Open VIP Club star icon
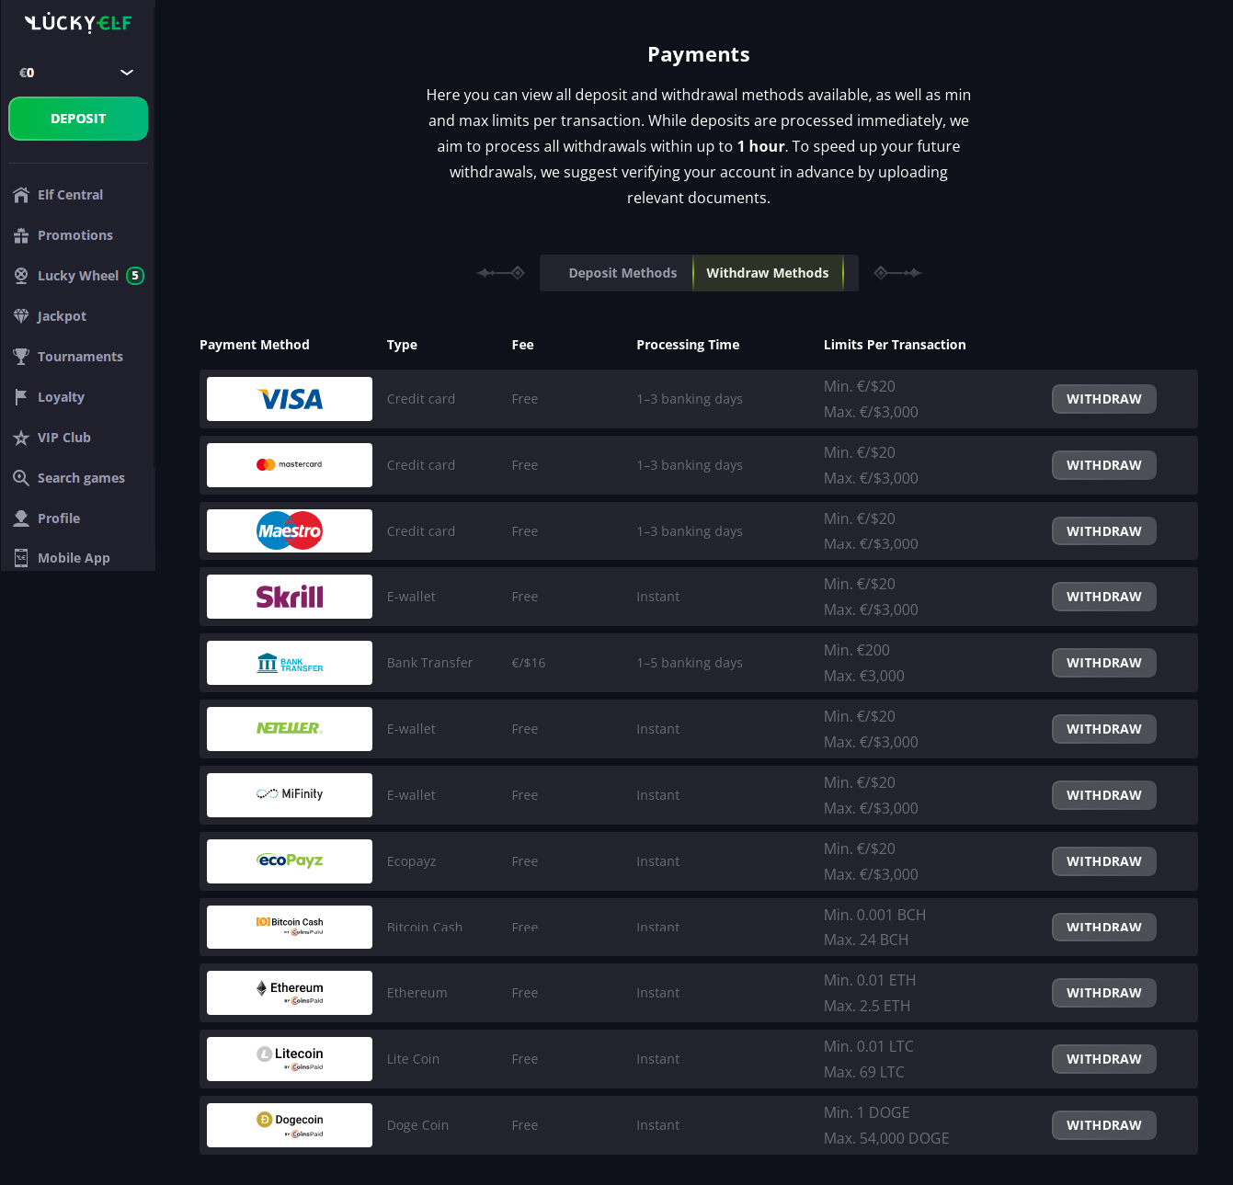Screen dimensions: 1233x1185 coord(21,438)
